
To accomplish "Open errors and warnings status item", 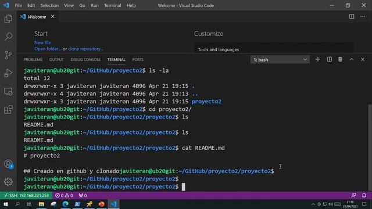I will pyautogui.click(x=64, y=196).
